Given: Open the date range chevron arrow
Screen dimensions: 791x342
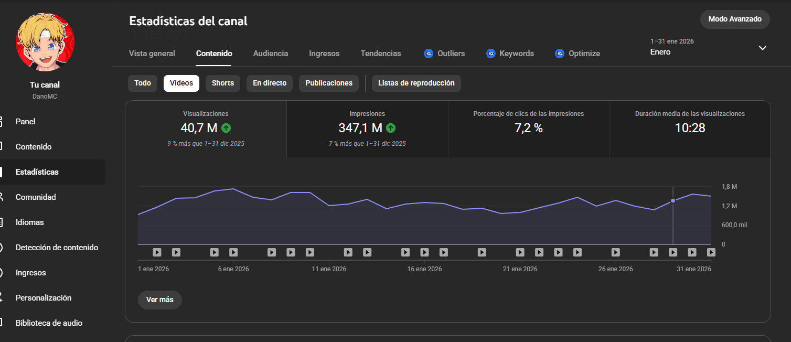Looking at the screenshot, I should point(762,48).
